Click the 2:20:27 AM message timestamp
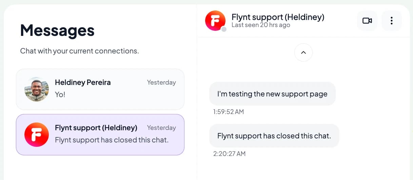Screen dimensions: 413x180 pos(229,154)
